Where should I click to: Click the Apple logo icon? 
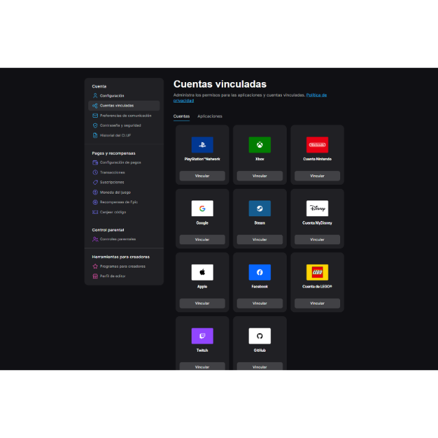point(203,272)
